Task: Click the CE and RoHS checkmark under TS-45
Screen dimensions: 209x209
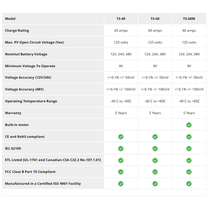Action: (121, 137)
